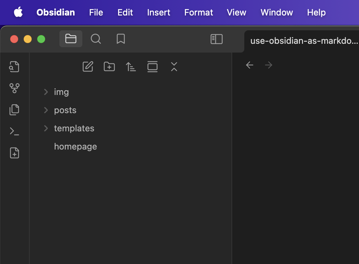Switch to the Search sidebar tab
The image size is (359, 264).
96,39
